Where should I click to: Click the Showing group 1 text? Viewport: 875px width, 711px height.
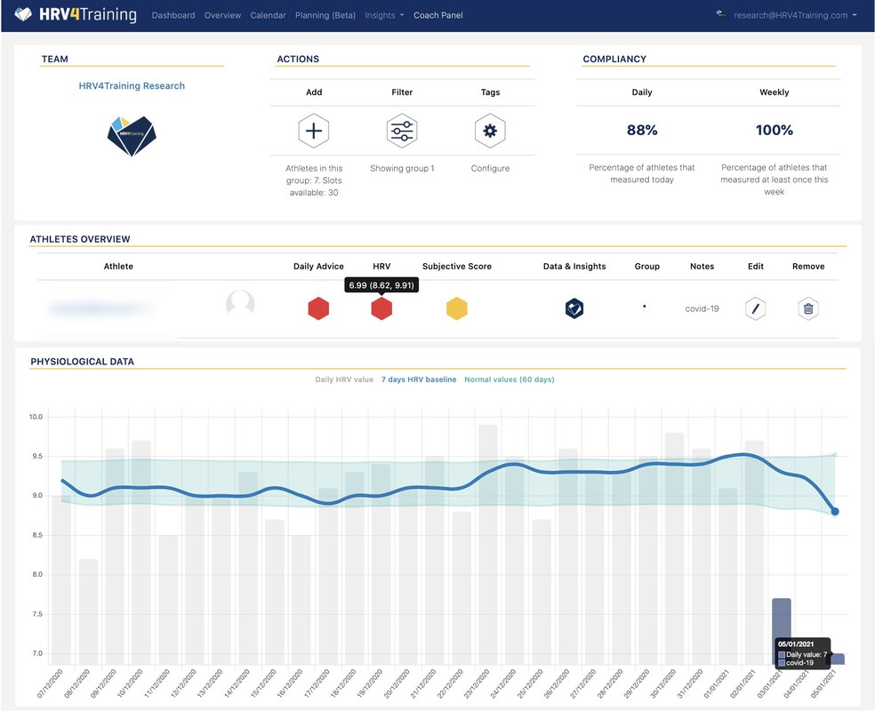pyautogui.click(x=402, y=168)
